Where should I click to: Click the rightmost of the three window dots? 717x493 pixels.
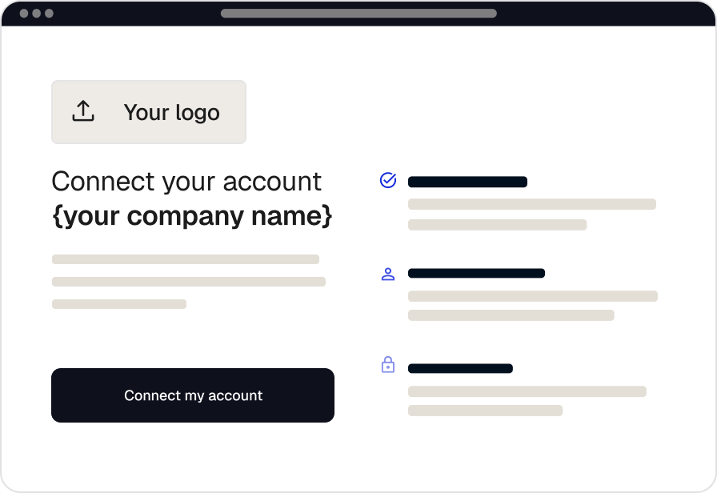coord(49,14)
